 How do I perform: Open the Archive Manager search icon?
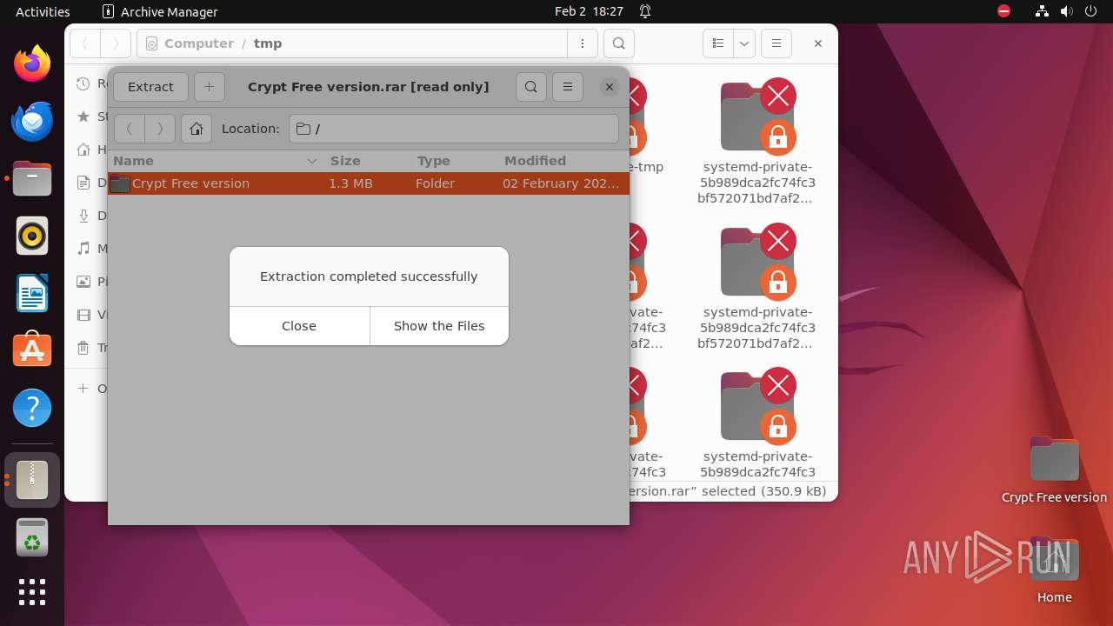[531, 87]
